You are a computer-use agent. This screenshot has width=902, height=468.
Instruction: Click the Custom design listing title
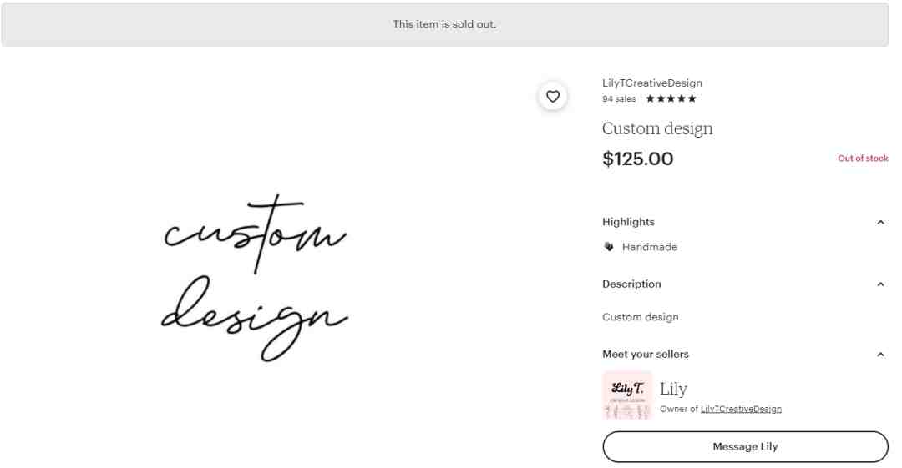coord(657,128)
